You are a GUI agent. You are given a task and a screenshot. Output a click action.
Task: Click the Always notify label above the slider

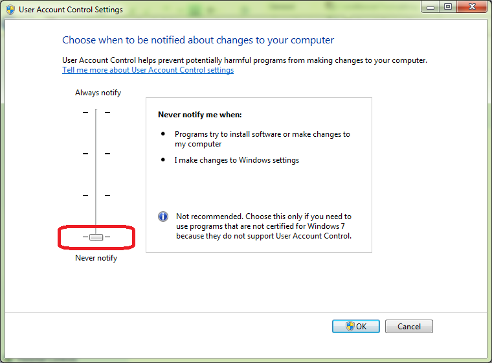click(x=98, y=93)
